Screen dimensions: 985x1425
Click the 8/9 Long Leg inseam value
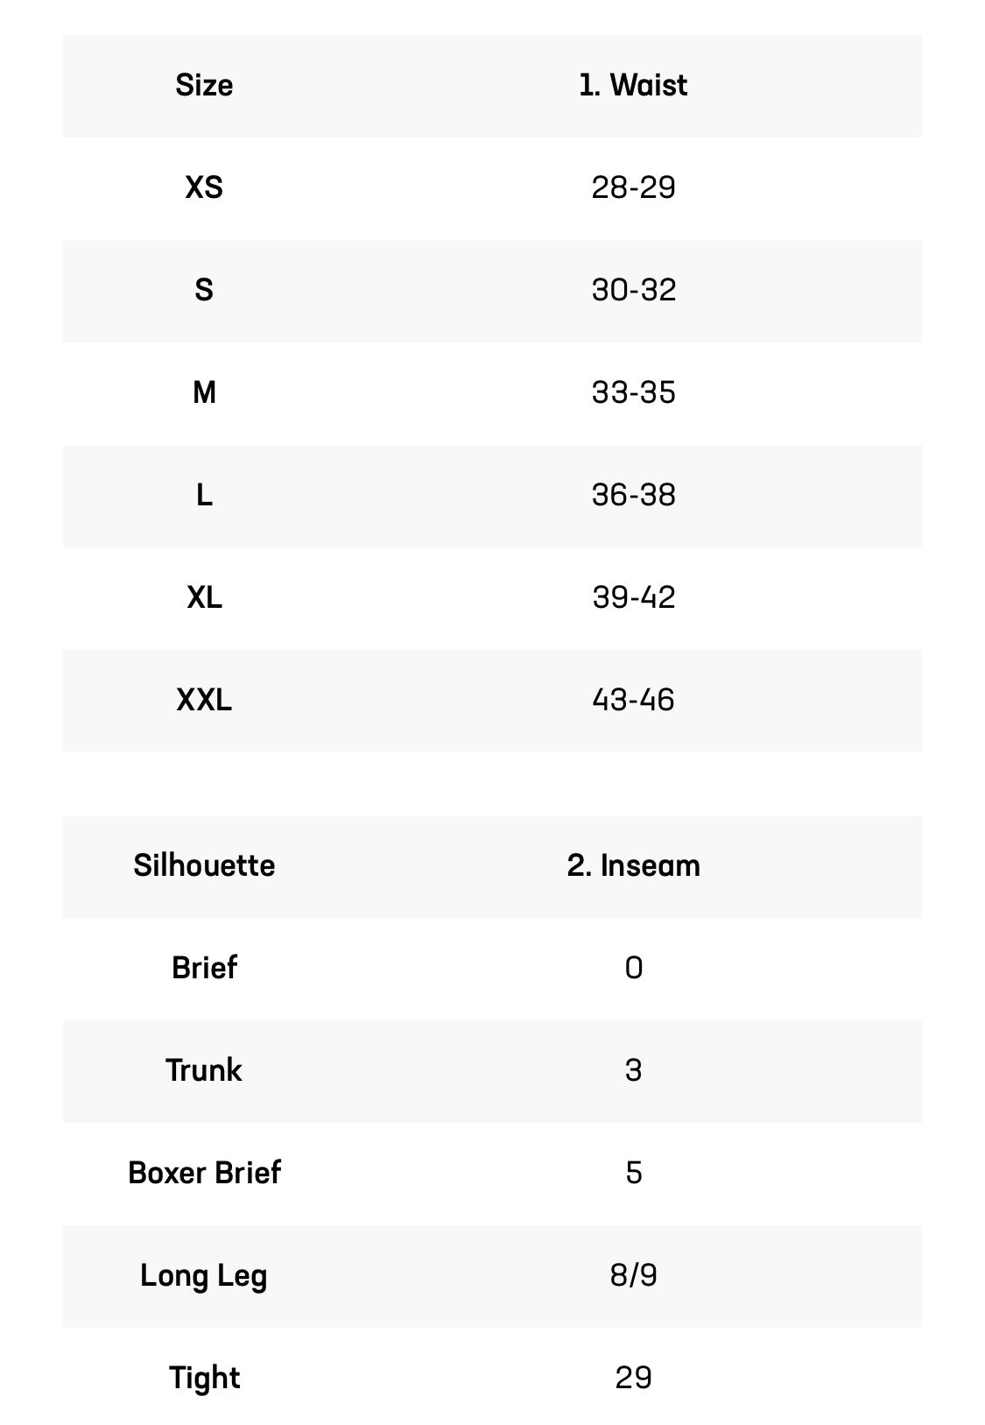click(x=633, y=1276)
